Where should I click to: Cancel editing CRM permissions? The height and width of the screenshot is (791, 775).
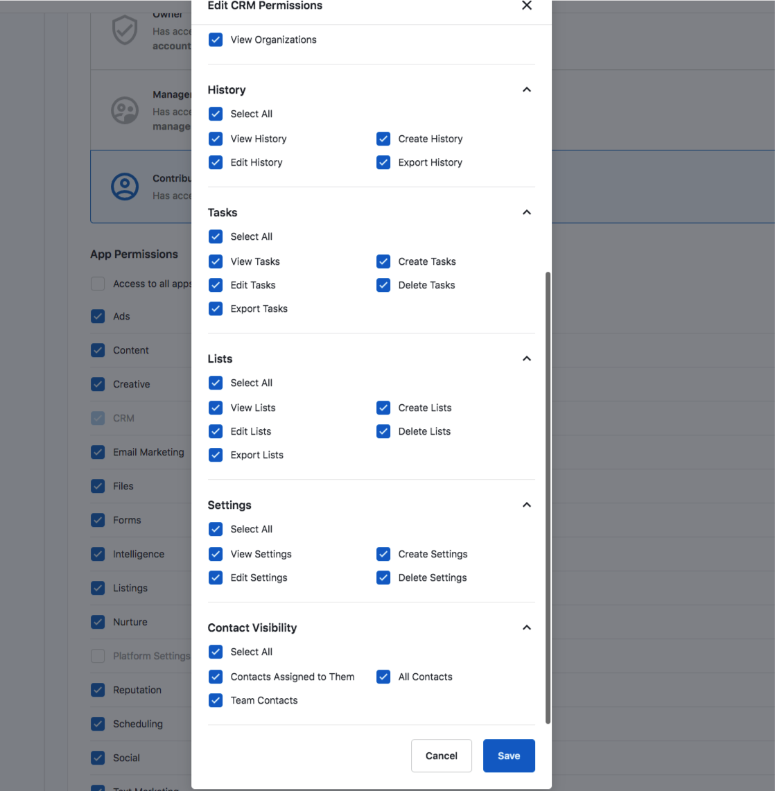point(442,756)
